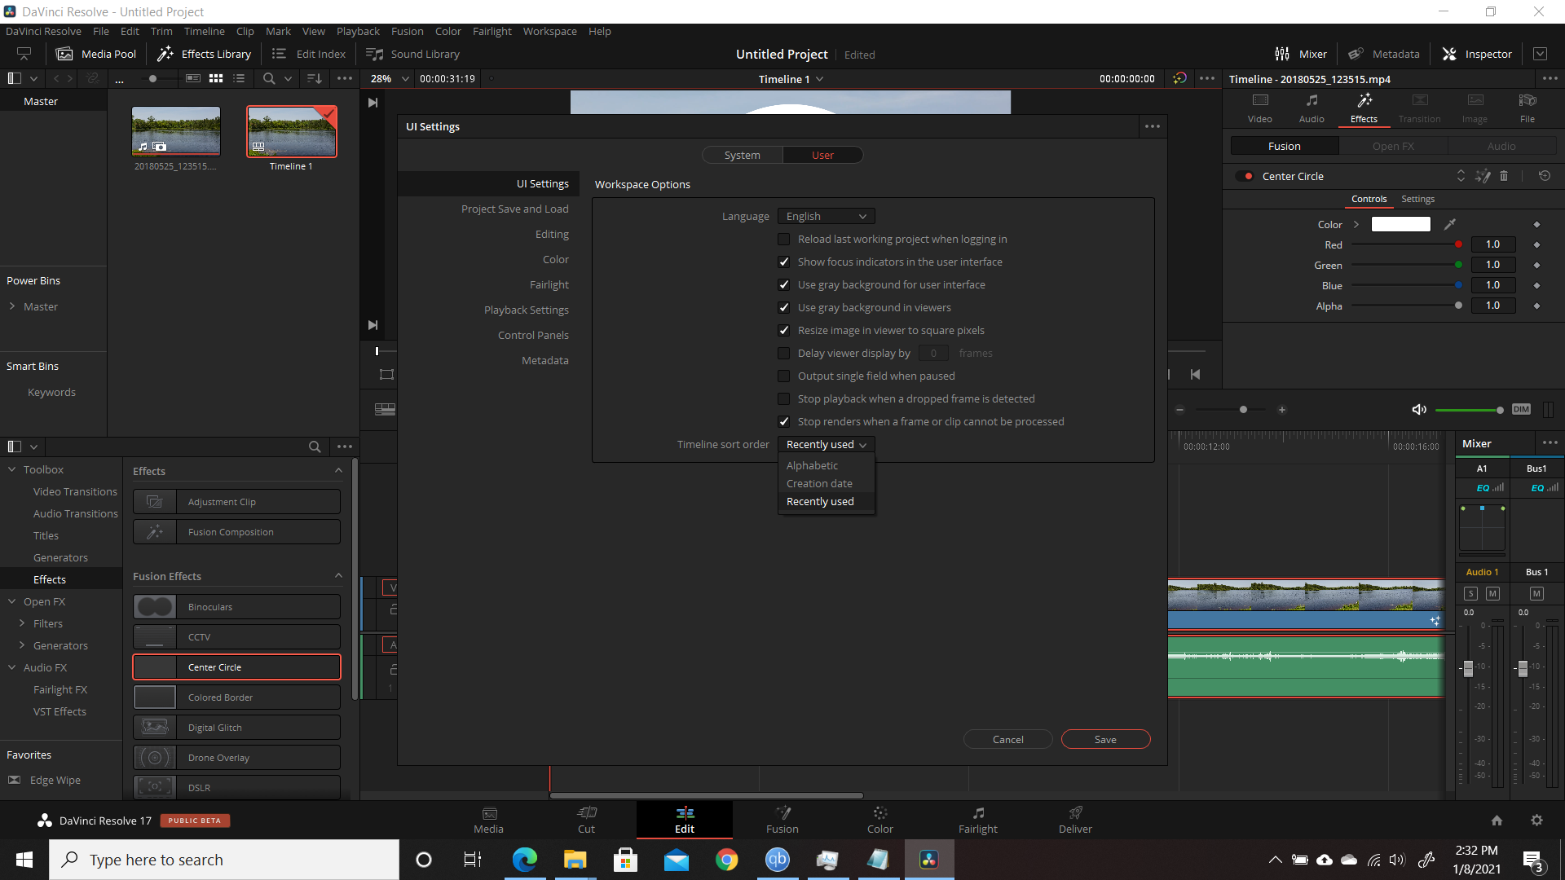
Task: Expand Open FX Filters node
Action: [x=22, y=623]
